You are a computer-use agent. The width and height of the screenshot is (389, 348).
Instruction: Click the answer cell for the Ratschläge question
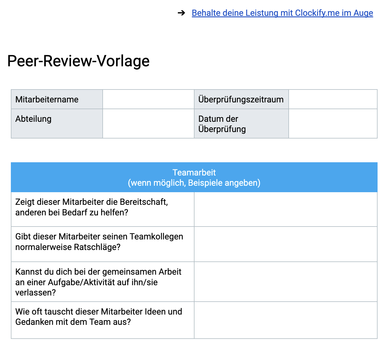286,244
